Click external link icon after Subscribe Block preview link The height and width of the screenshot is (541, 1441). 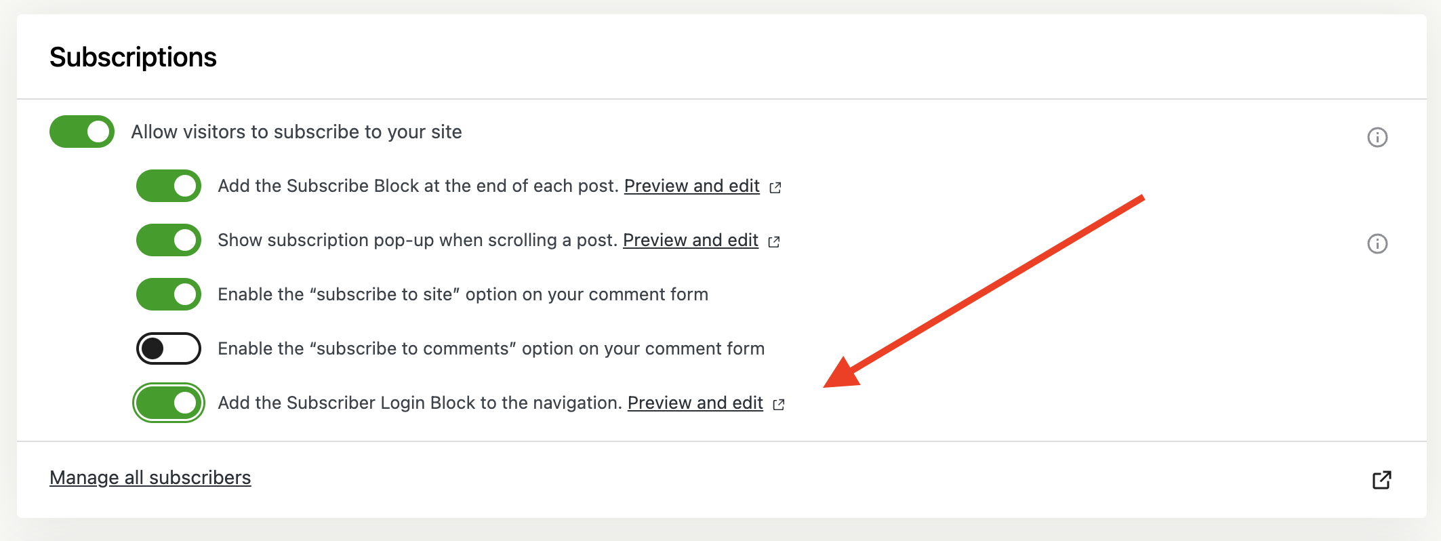click(777, 187)
